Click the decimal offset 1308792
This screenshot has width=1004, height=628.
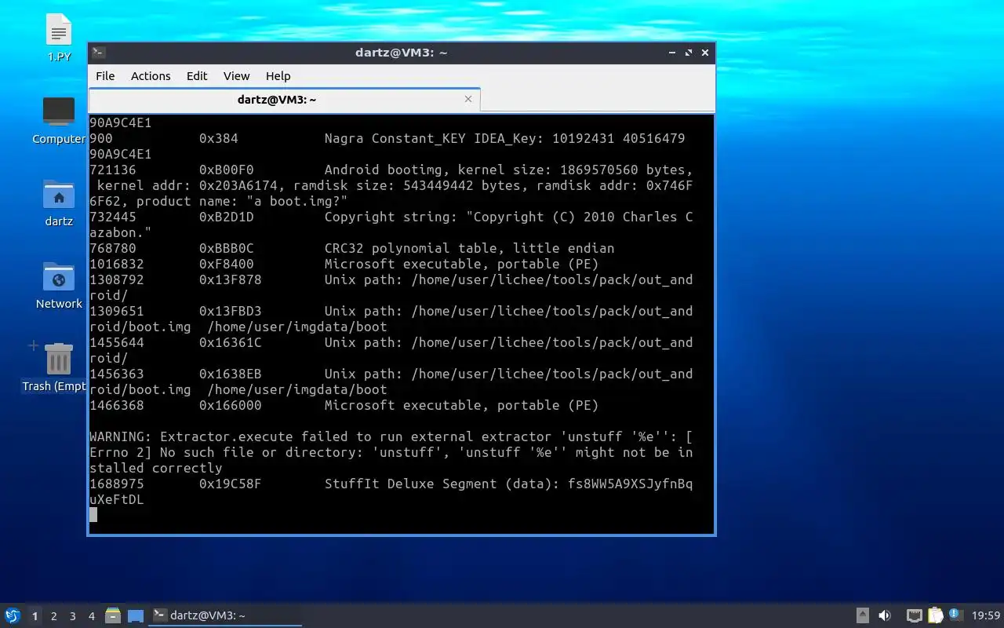116,279
